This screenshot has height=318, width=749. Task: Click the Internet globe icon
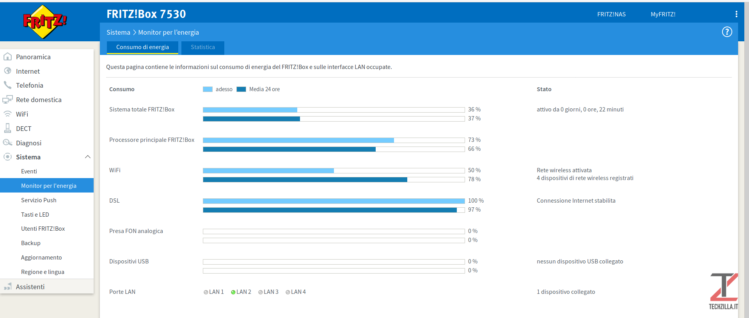click(7, 71)
